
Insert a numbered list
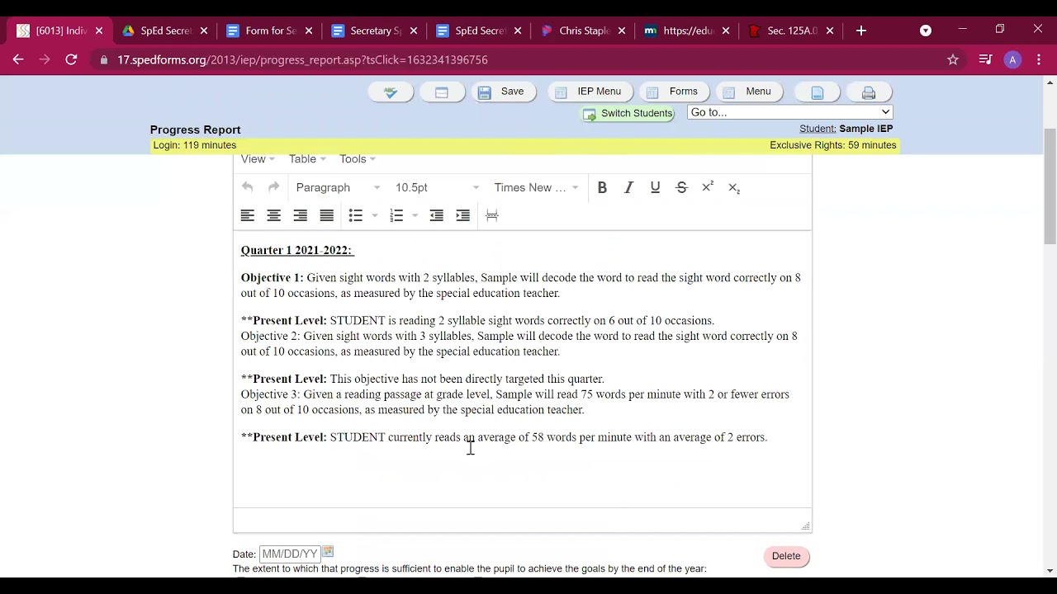tap(396, 215)
